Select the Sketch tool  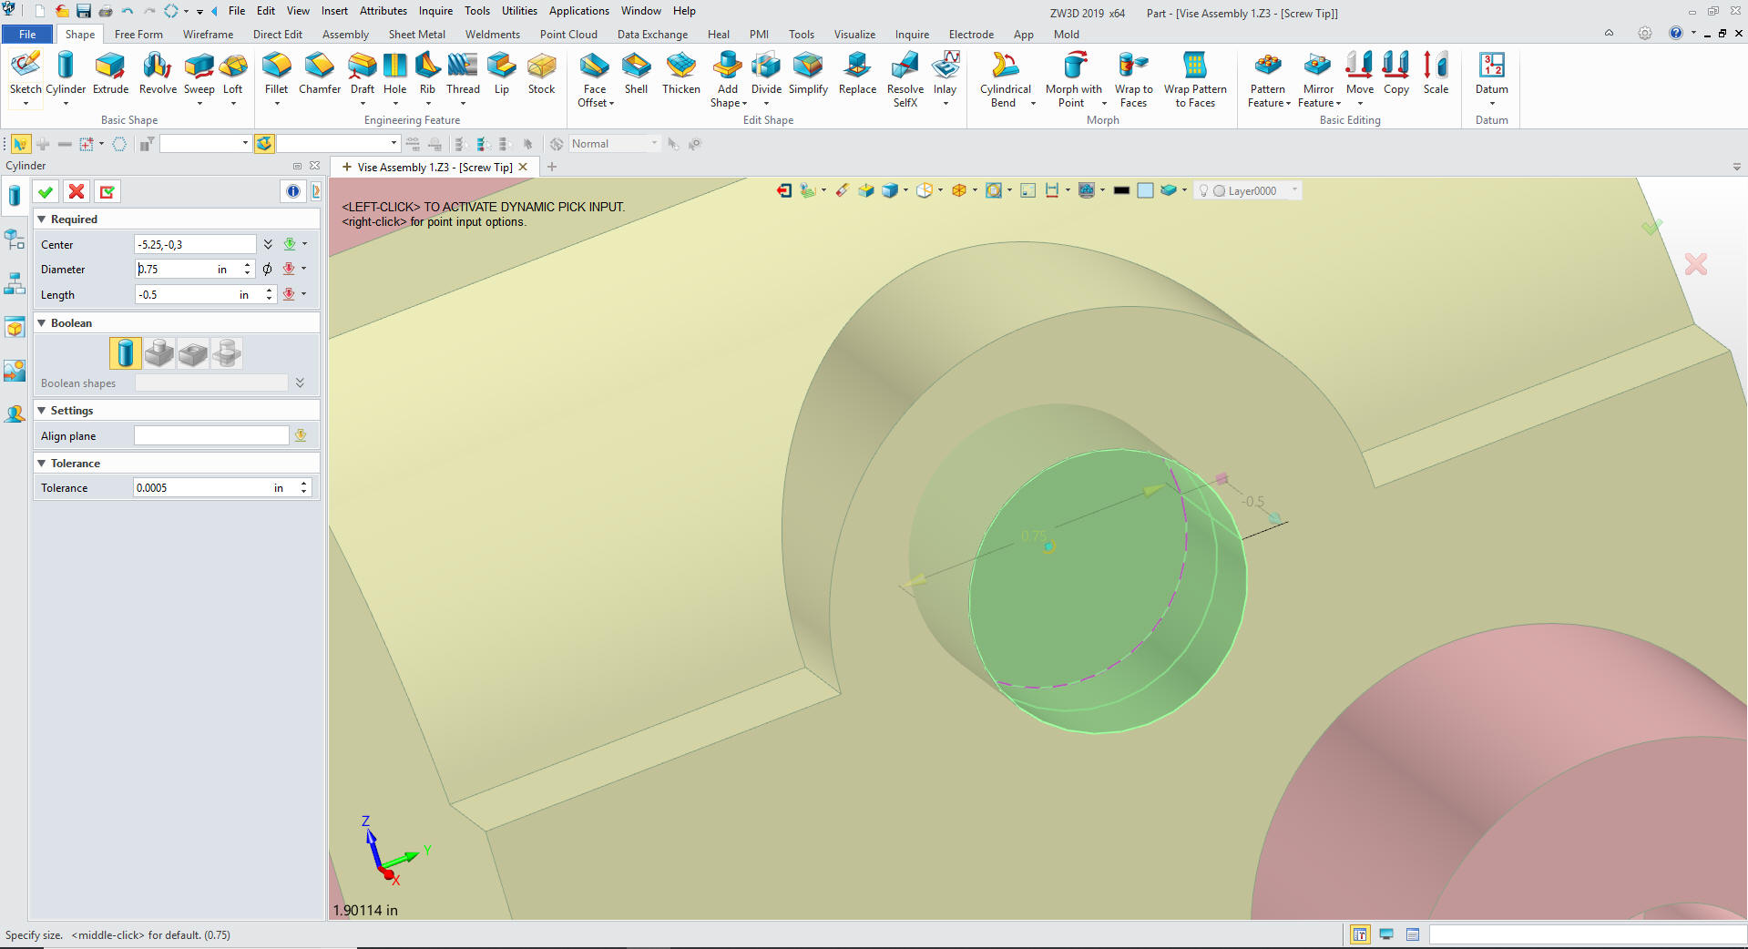click(x=26, y=73)
